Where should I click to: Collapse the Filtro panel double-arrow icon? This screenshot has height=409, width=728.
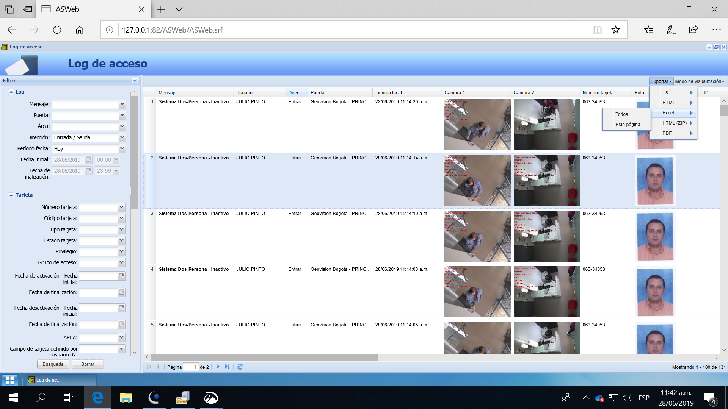(135, 81)
